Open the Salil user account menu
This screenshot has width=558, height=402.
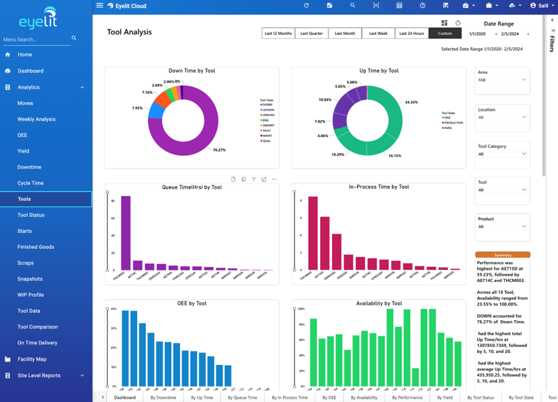[x=542, y=5]
